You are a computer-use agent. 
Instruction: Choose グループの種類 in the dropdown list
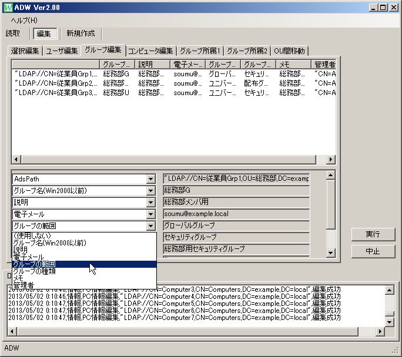click(85, 271)
